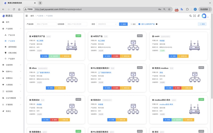Click the grid icon beside vfbox title
This screenshot has width=213, height=133.
30,68
